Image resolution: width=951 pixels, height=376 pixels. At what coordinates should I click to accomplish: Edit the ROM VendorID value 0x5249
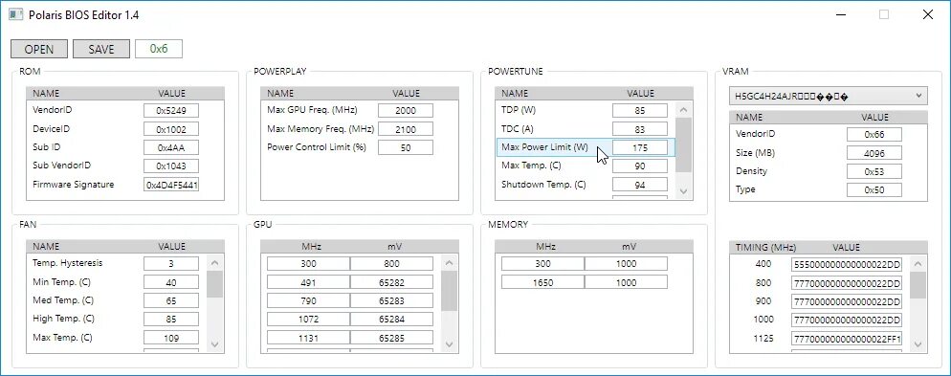(171, 110)
